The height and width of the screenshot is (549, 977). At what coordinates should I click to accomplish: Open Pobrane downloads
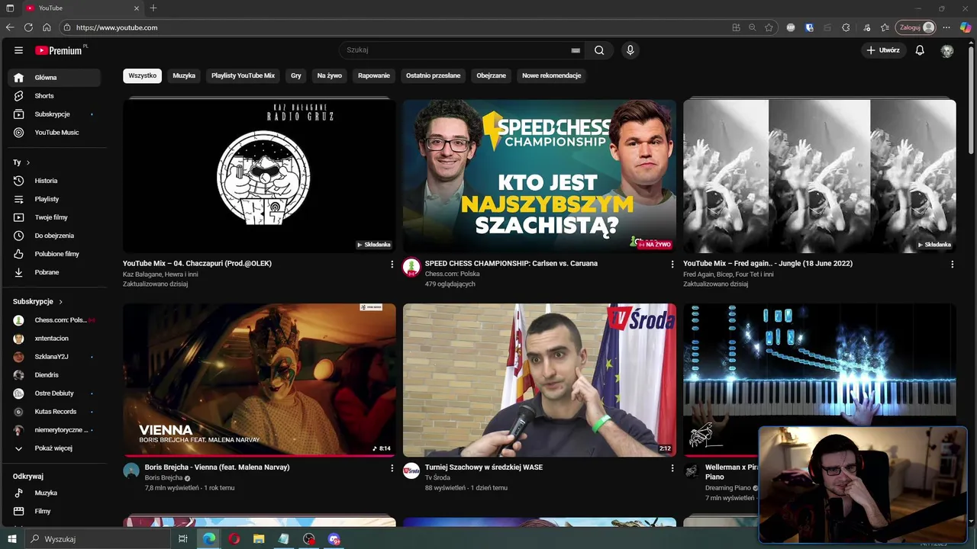(53, 272)
